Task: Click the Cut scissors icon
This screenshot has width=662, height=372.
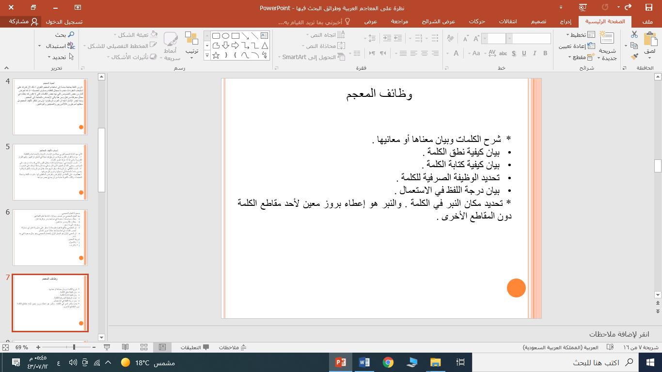Action: (x=634, y=34)
